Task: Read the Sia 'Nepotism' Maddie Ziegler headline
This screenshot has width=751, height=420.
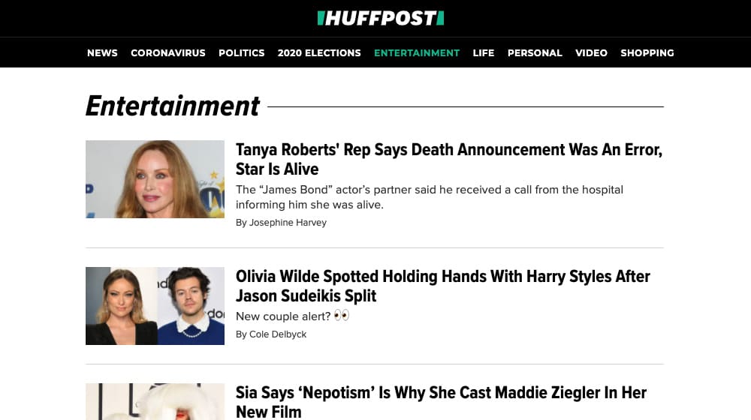Action: [441, 402]
